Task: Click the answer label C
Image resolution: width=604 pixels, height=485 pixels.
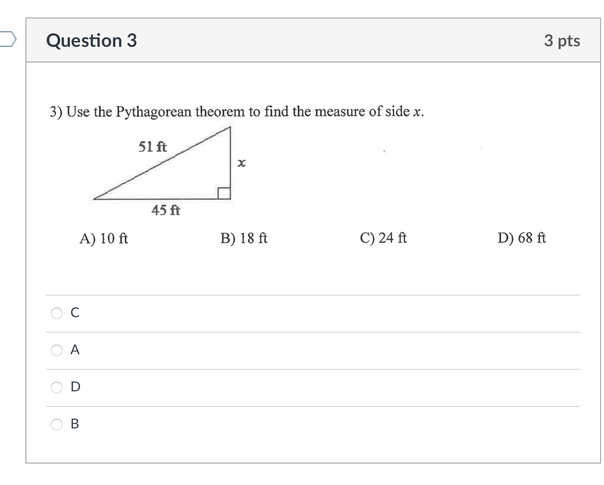Action: point(75,313)
